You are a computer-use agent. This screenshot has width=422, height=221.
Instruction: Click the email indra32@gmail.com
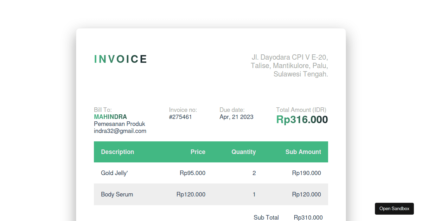click(120, 131)
